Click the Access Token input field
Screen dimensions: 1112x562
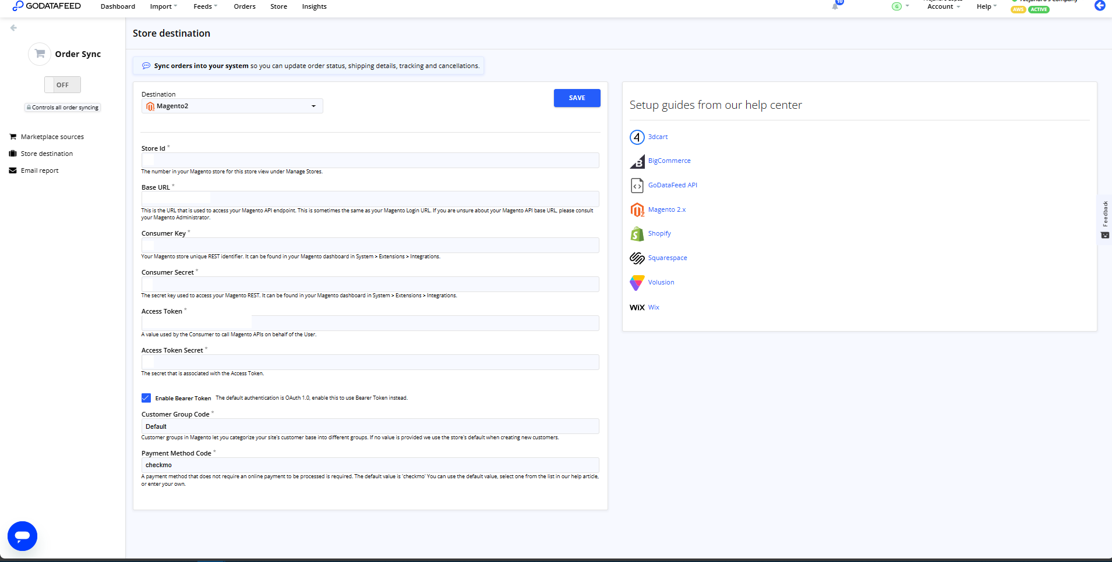[370, 323]
